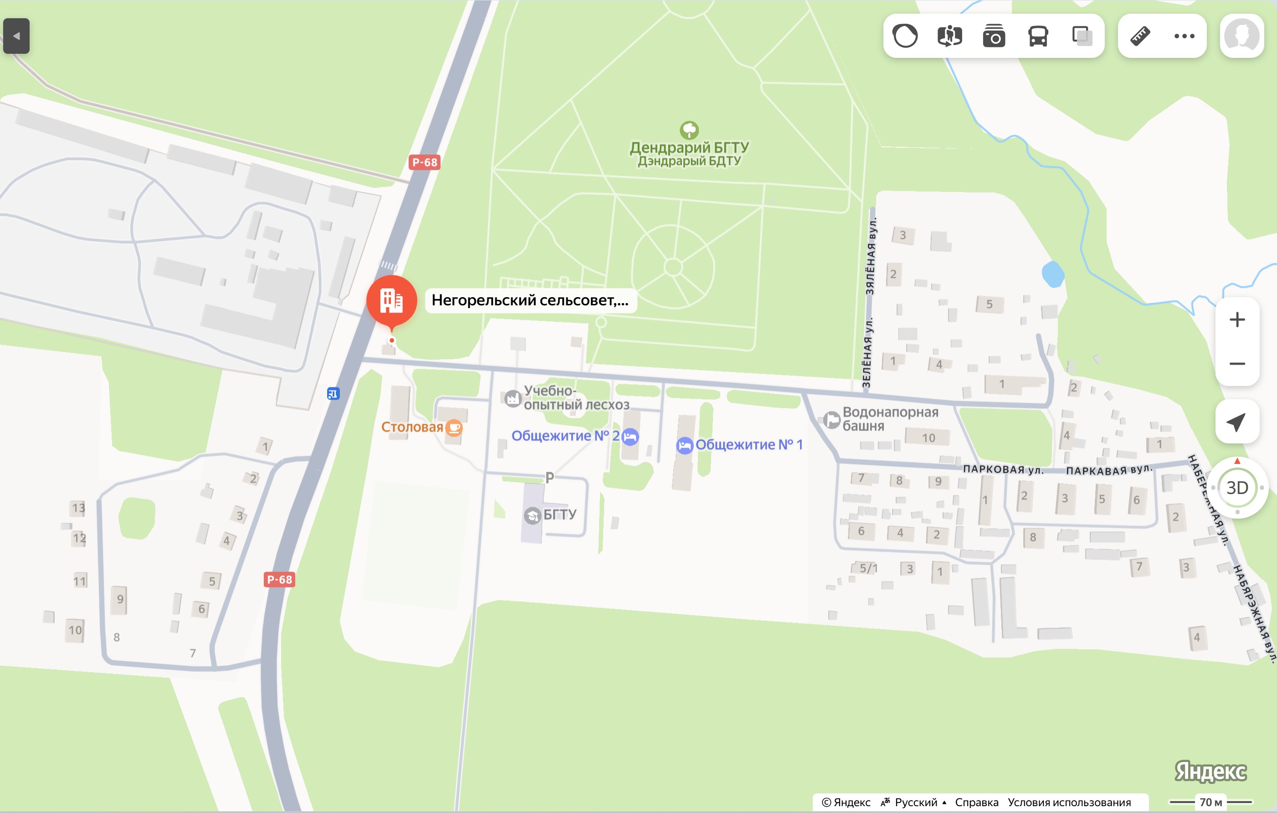Open street panoramas layer icon

949,36
